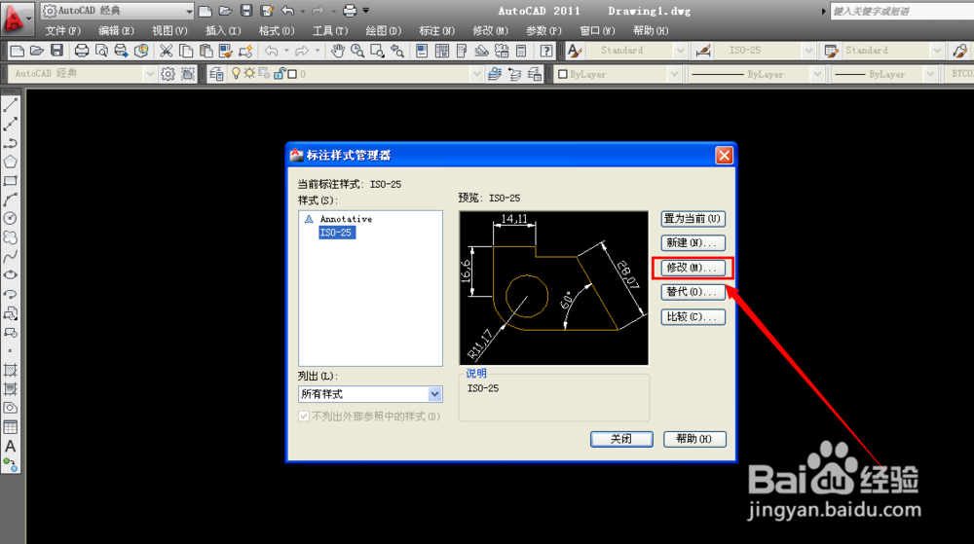
Task: Click the workspace settings gear icon
Action: (x=169, y=74)
